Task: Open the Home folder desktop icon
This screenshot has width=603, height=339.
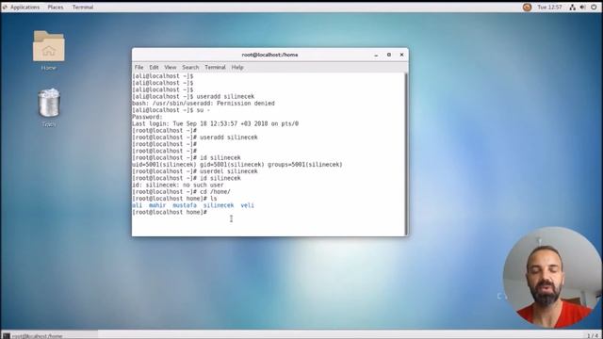Action: click(48, 50)
